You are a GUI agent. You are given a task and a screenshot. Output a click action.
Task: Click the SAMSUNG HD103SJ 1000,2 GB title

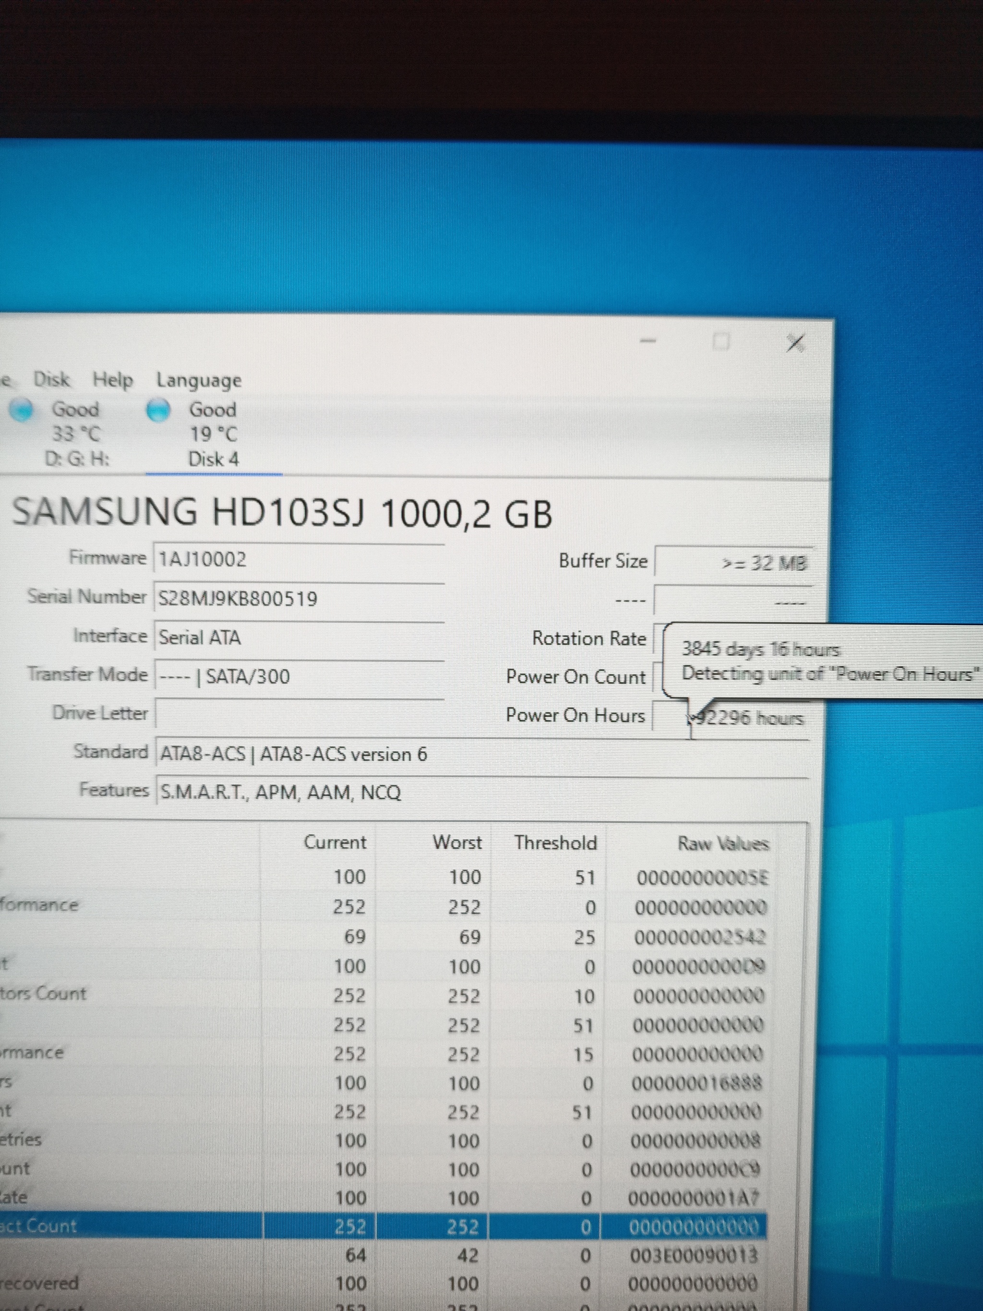[x=282, y=513]
